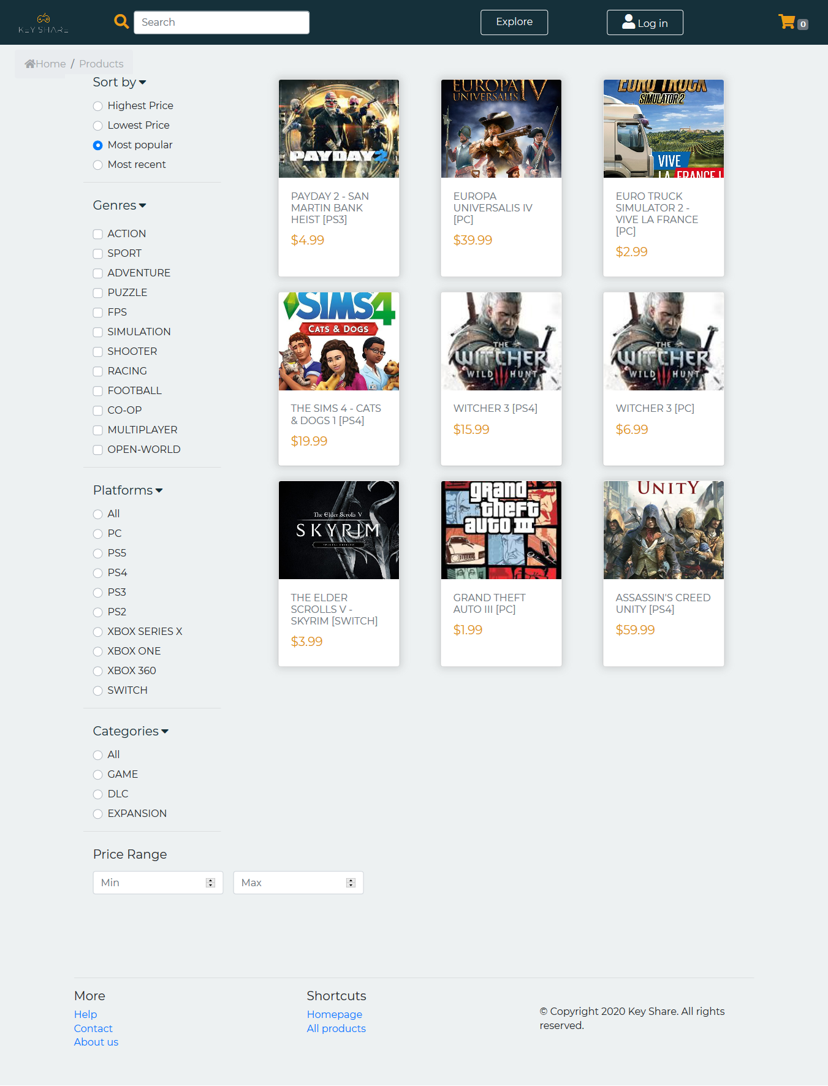Screen dimensions: 828x1086
Task: Select Lowest Price sorting
Action: click(98, 126)
